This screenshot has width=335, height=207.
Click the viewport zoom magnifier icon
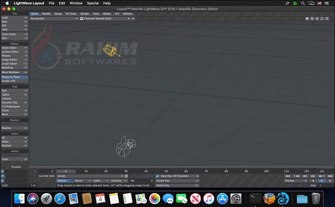coord(327,19)
